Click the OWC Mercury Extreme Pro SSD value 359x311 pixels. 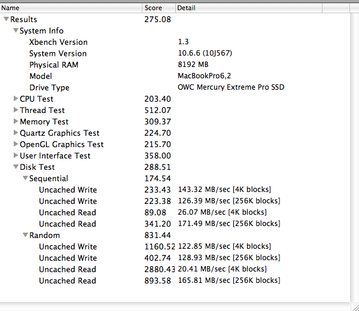[x=231, y=87]
